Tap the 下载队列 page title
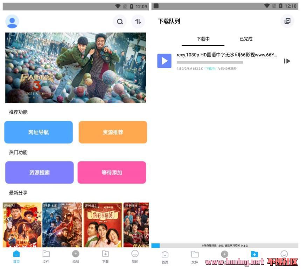Image resolution: width=301 pixels, height=269 pixels. pos(169,21)
